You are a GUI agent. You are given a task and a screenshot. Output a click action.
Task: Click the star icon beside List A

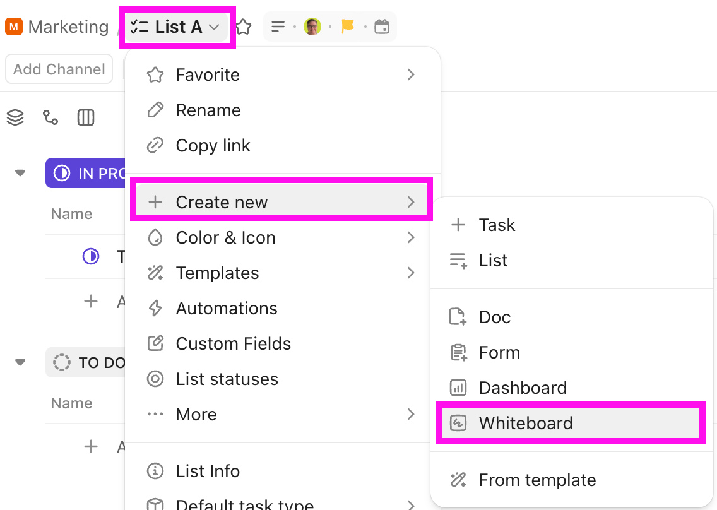(x=244, y=27)
